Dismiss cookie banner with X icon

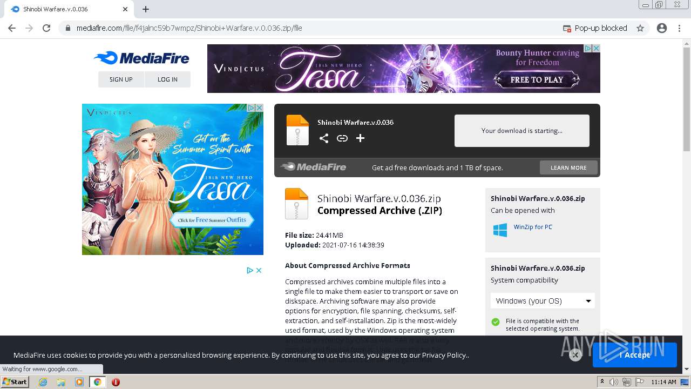click(575, 355)
